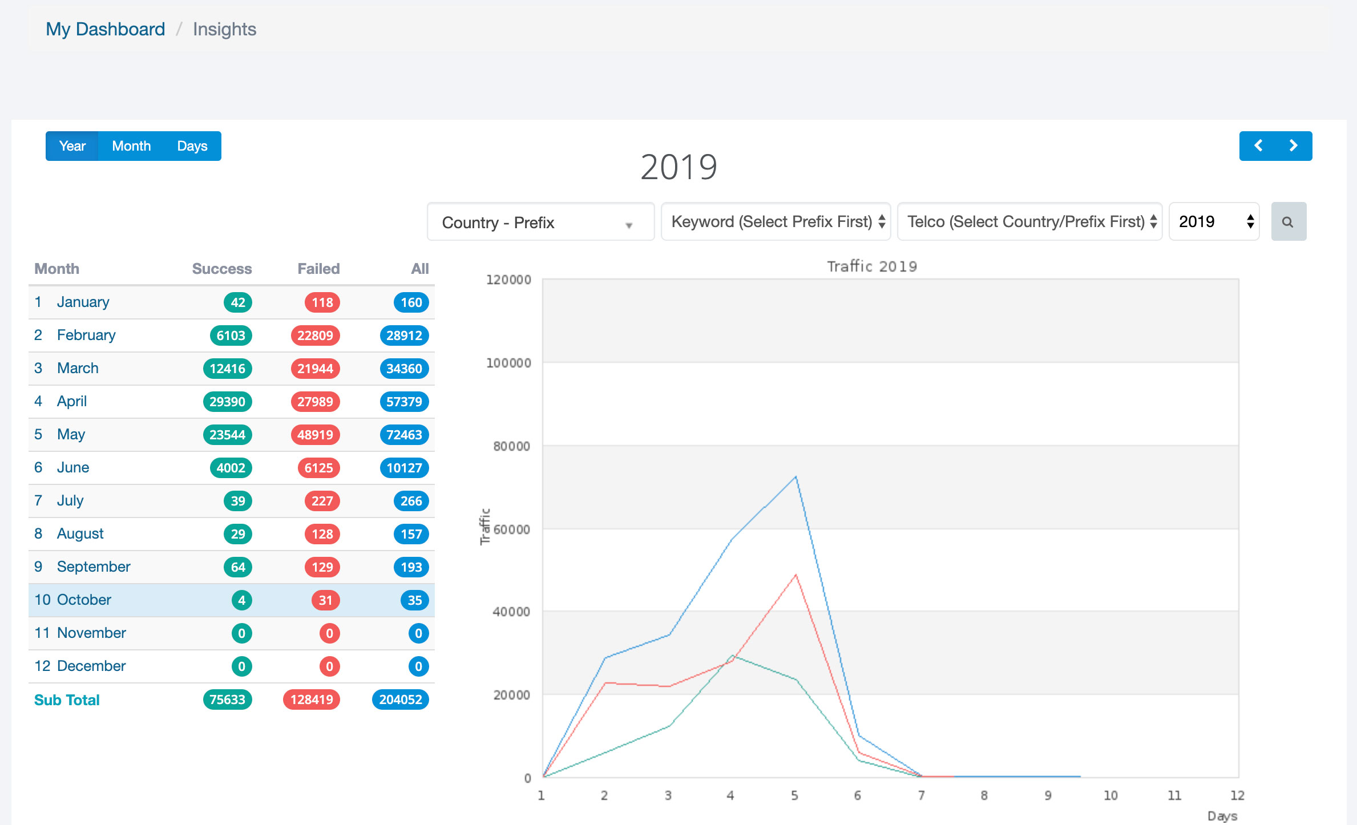Click February failed badge 22809
The height and width of the screenshot is (825, 1357).
pos(315,335)
